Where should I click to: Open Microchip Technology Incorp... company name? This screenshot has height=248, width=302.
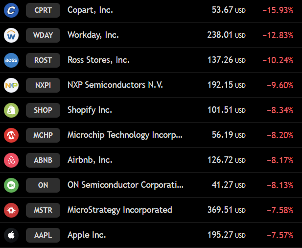tap(125, 135)
